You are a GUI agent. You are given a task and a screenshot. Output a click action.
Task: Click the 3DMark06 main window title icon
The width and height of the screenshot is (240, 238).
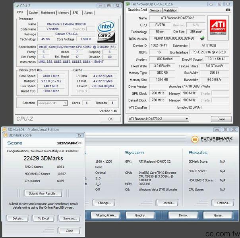(4, 129)
